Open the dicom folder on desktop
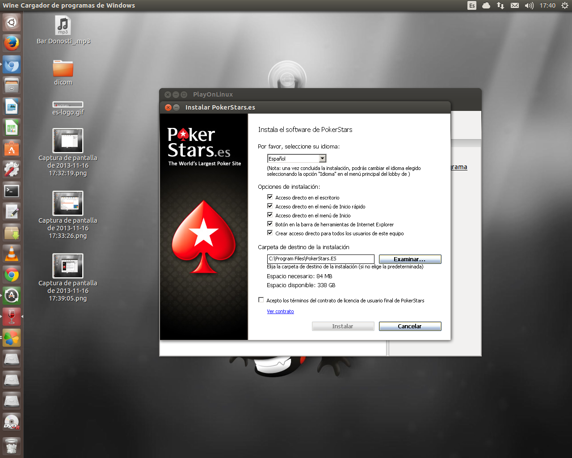The height and width of the screenshot is (458, 572). pos(63,68)
